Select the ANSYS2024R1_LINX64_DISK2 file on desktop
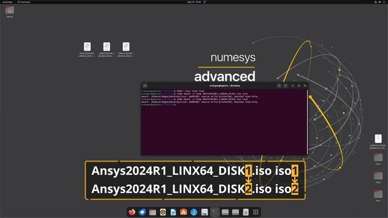 [x=107, y=50]
